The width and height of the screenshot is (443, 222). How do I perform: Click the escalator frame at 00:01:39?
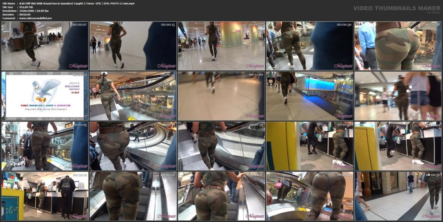tap(221, 146)
